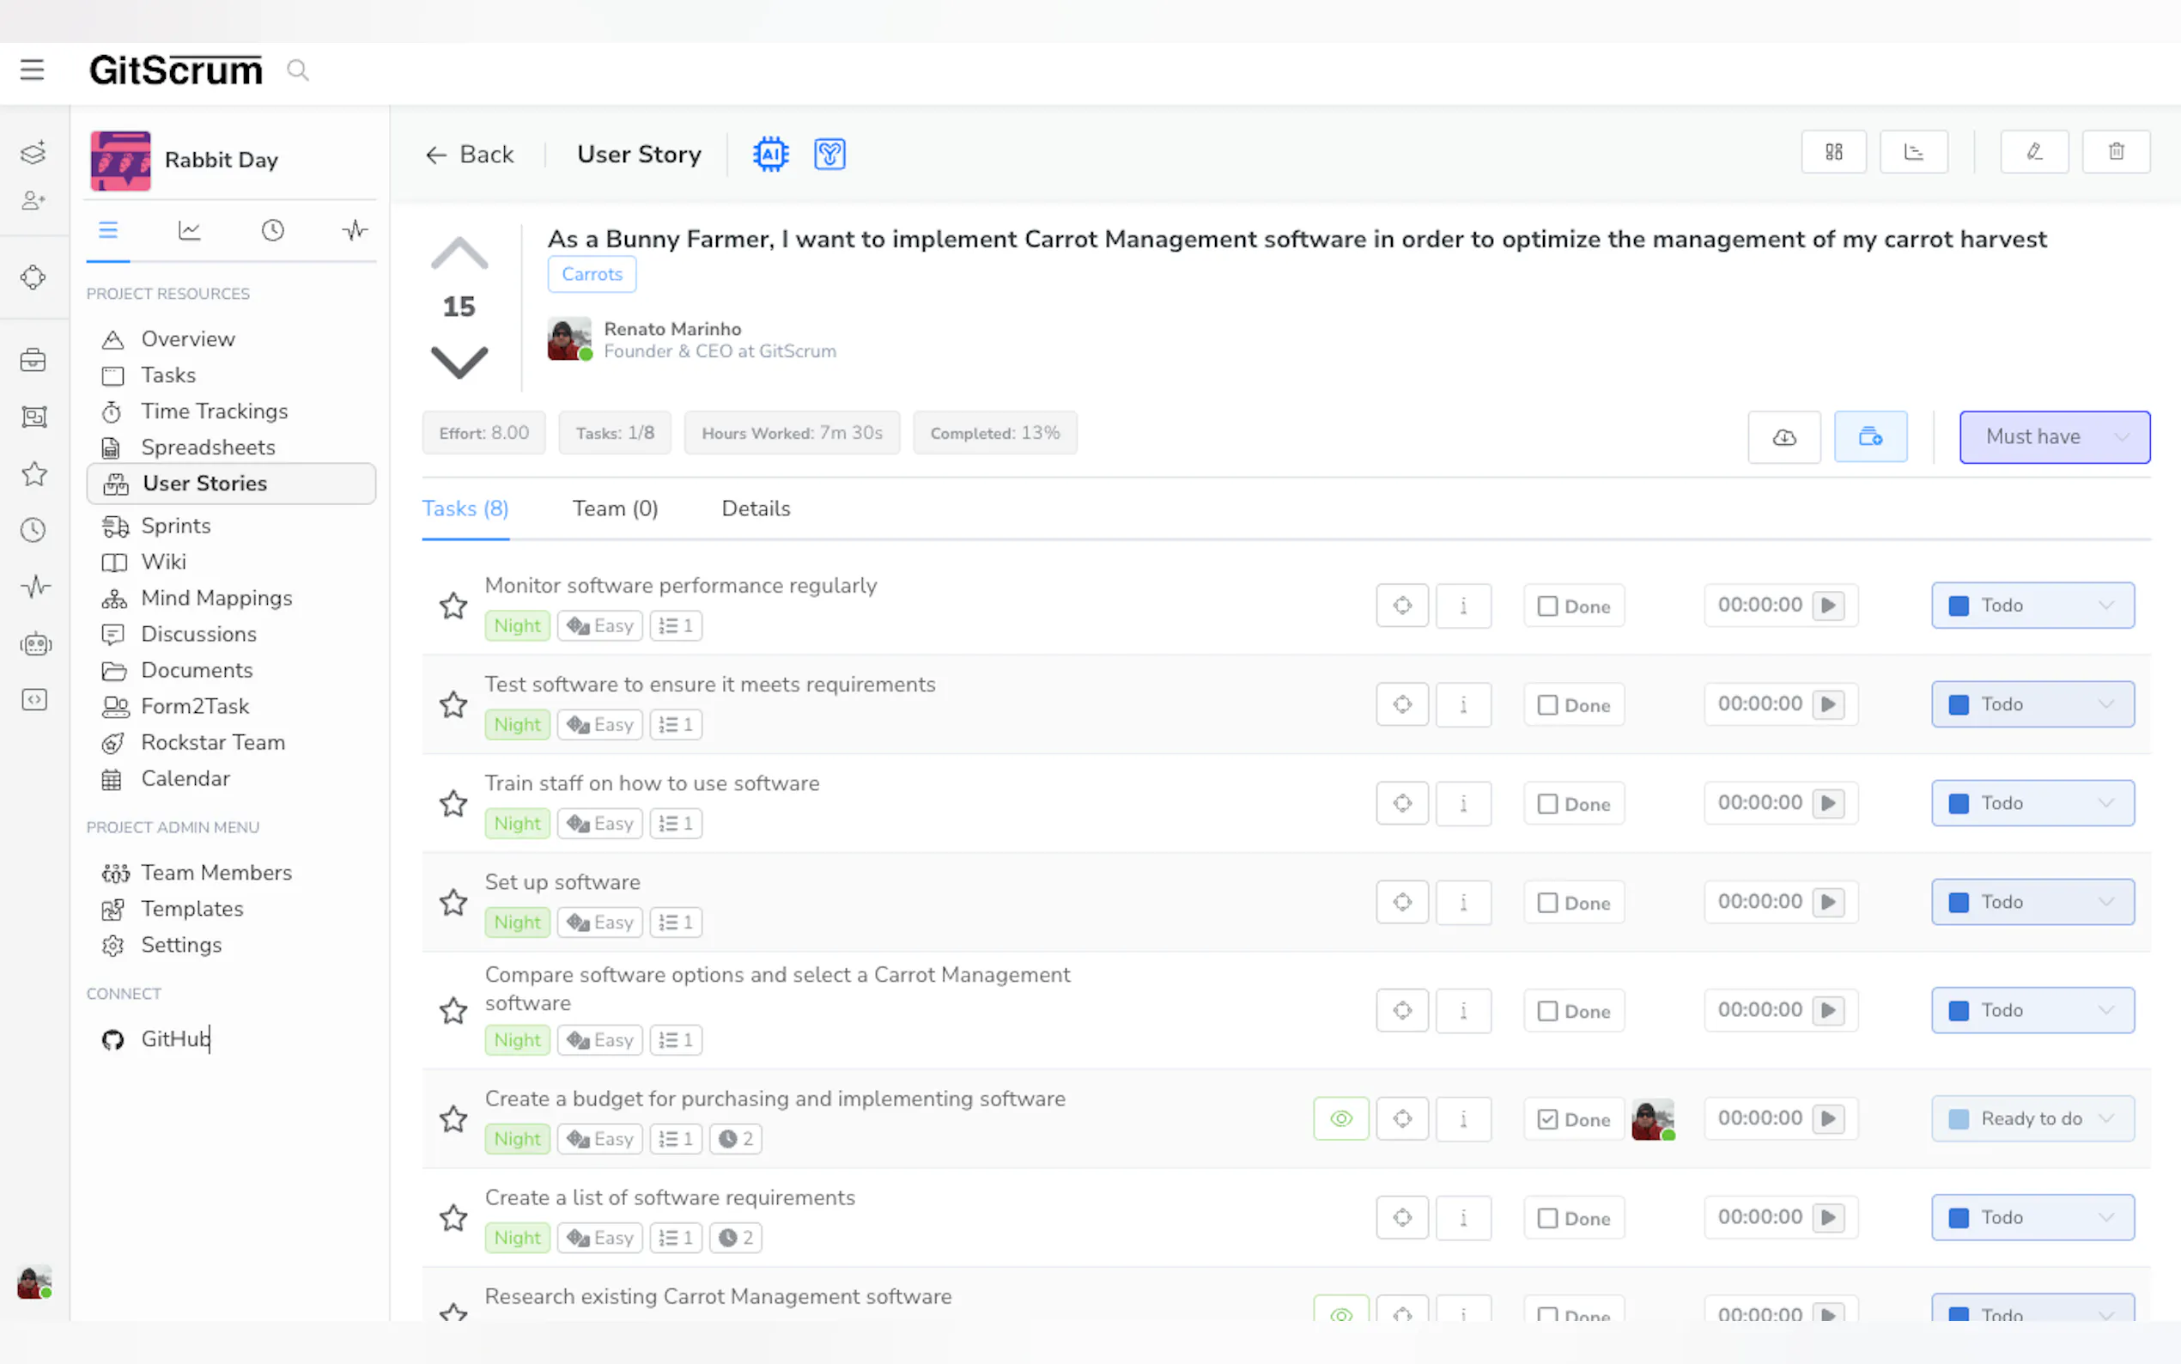
Task: Star the 'Set up software' task
Action: coord(453,902)
